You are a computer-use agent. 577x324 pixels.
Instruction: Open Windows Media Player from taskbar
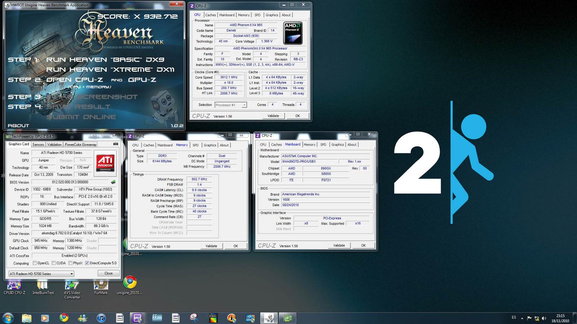coord(45,318)
